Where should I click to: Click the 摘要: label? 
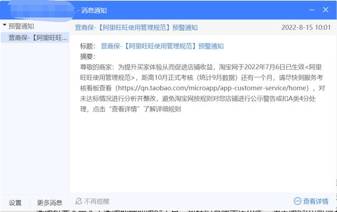pos(87,57)
